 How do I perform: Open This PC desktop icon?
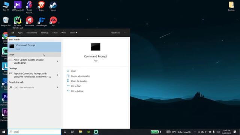coord(6,6)
